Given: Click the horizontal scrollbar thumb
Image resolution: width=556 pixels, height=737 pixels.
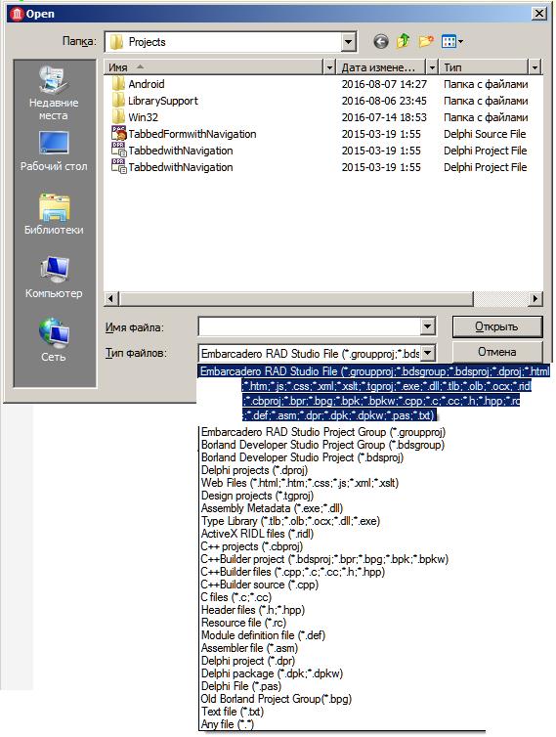Looking at the screenshot, I should [296, 298].
